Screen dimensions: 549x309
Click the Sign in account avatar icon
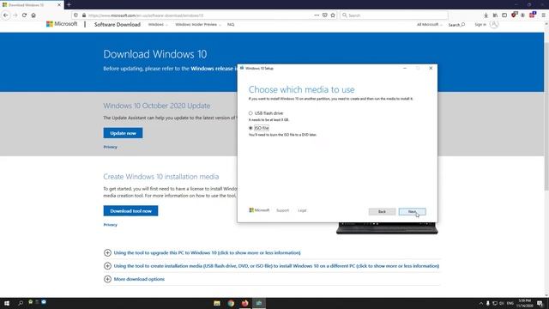494,24
